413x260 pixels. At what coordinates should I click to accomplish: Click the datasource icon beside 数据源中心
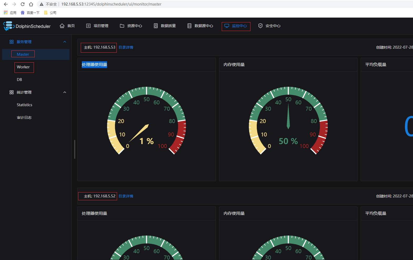[x=189, y=26]
